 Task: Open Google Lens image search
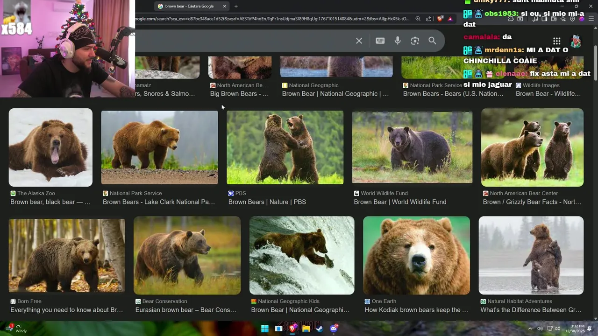pyautogui.click(x=415, y=41)
